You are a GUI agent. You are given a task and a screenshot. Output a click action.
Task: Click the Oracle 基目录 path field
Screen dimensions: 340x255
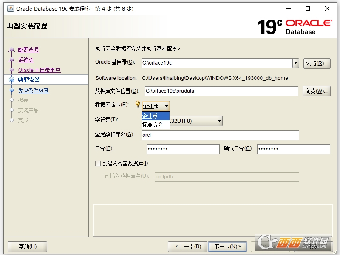tap(217, 63)
